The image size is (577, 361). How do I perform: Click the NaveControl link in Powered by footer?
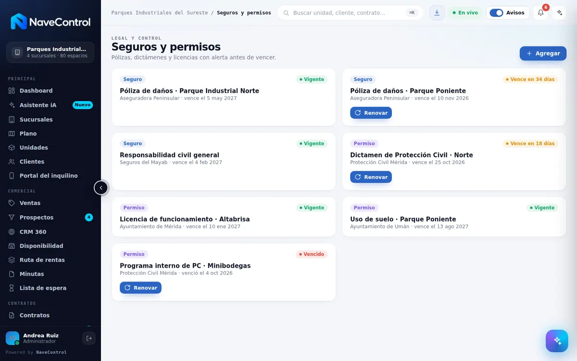pyautogui.click(x=51, y=352)
